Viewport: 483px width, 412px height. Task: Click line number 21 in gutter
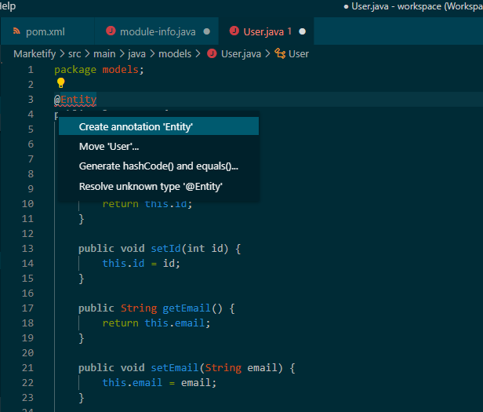(x=27, y=367)
